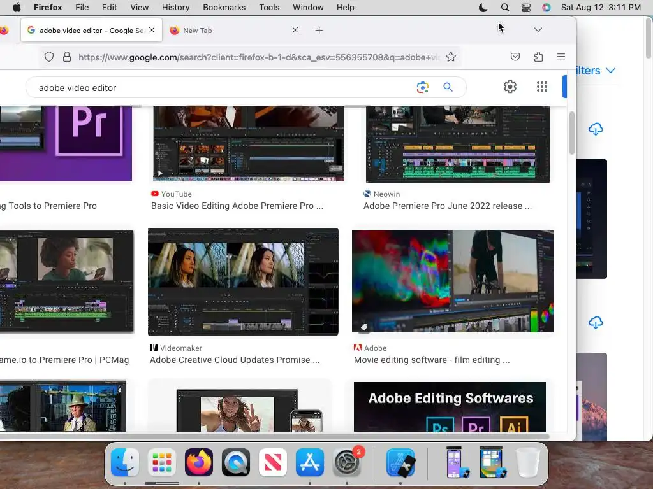Open Control Center in menu bar
Screen dimensions: 653x489
click(x=526, y=7)
